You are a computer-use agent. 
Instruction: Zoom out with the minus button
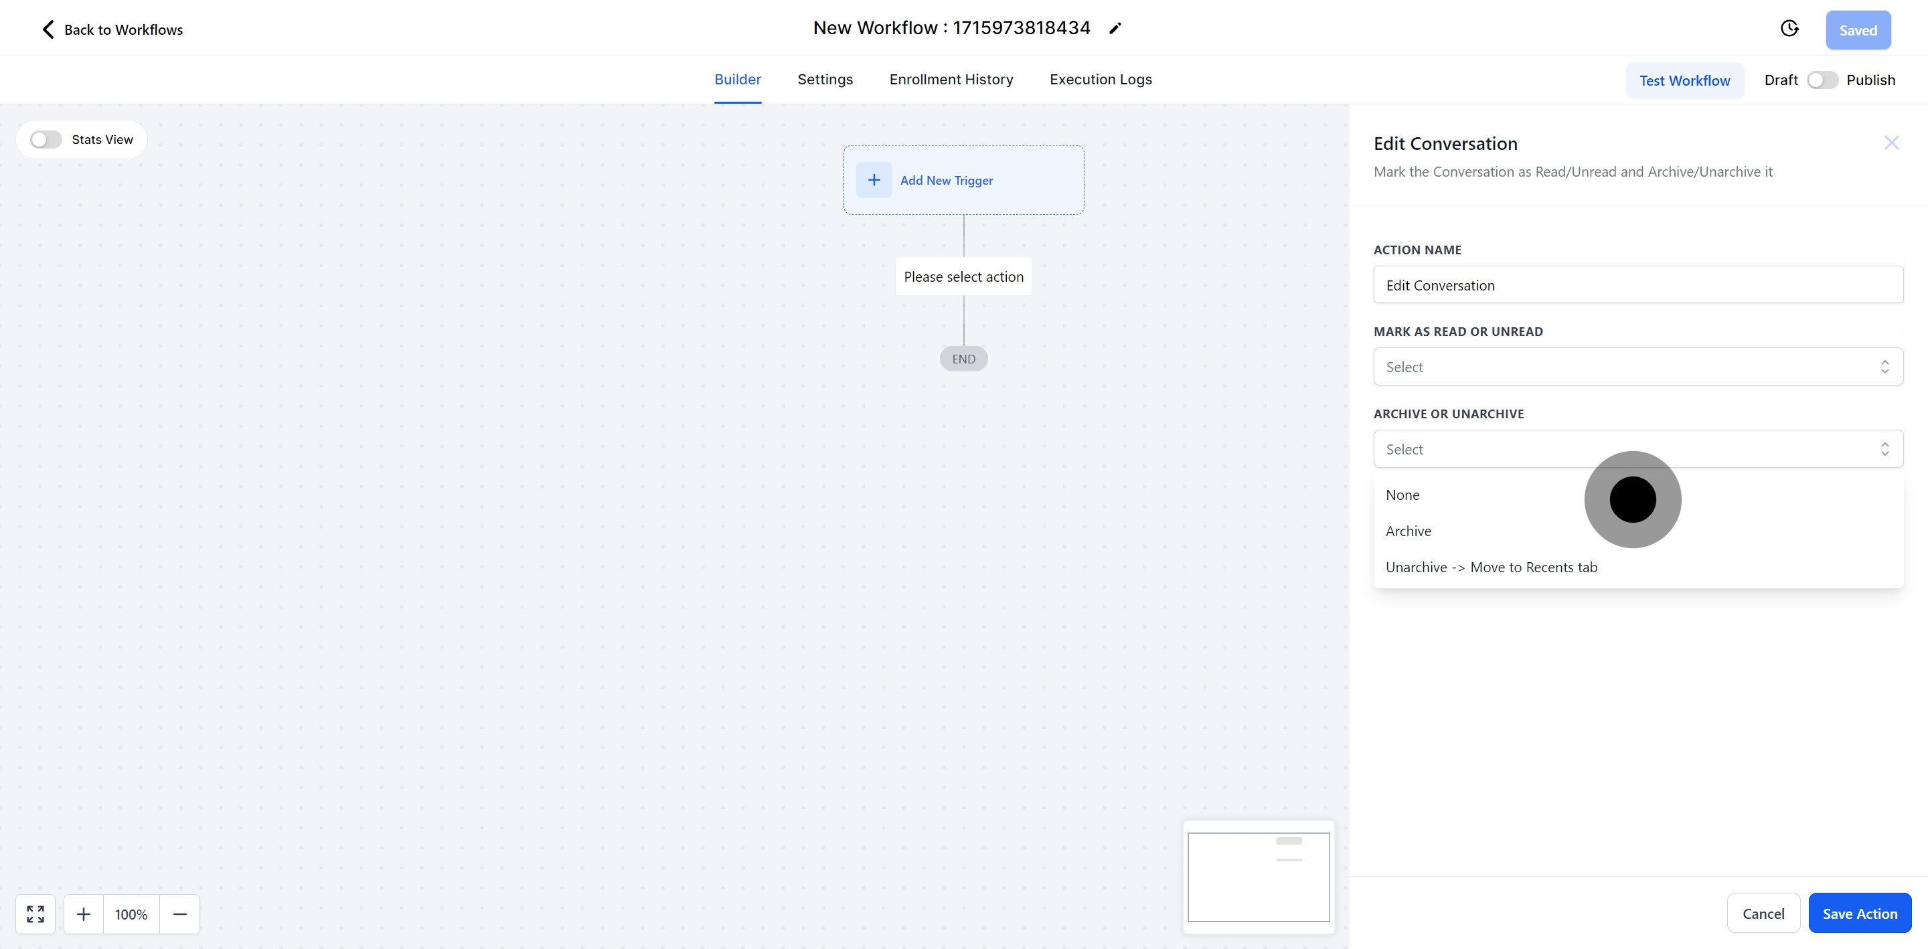(179, 914)
